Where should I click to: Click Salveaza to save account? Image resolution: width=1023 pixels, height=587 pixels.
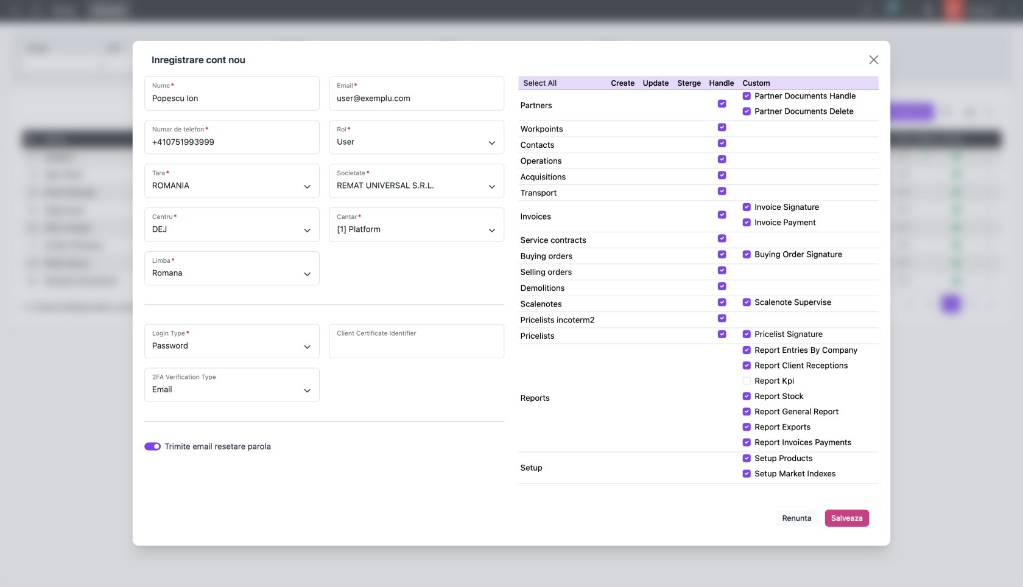[x=846, y=518]
